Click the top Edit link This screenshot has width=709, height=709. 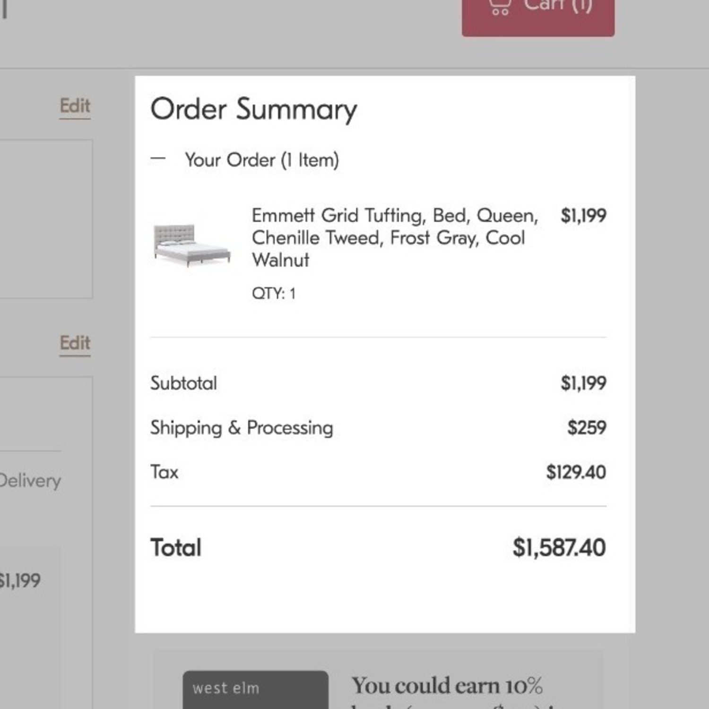(74, 106)
